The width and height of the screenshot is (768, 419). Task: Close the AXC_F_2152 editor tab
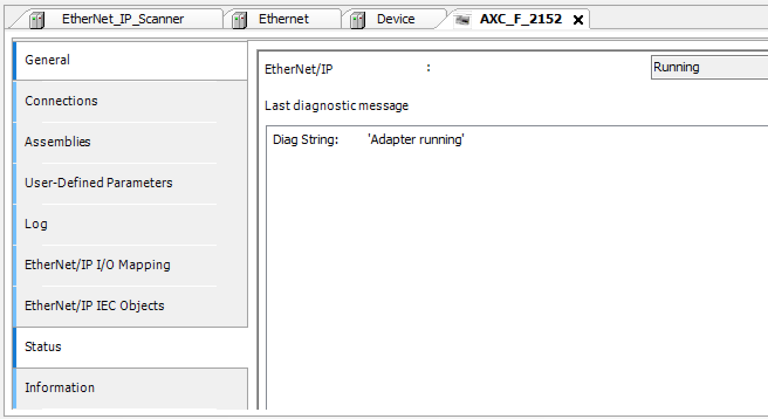578,20
